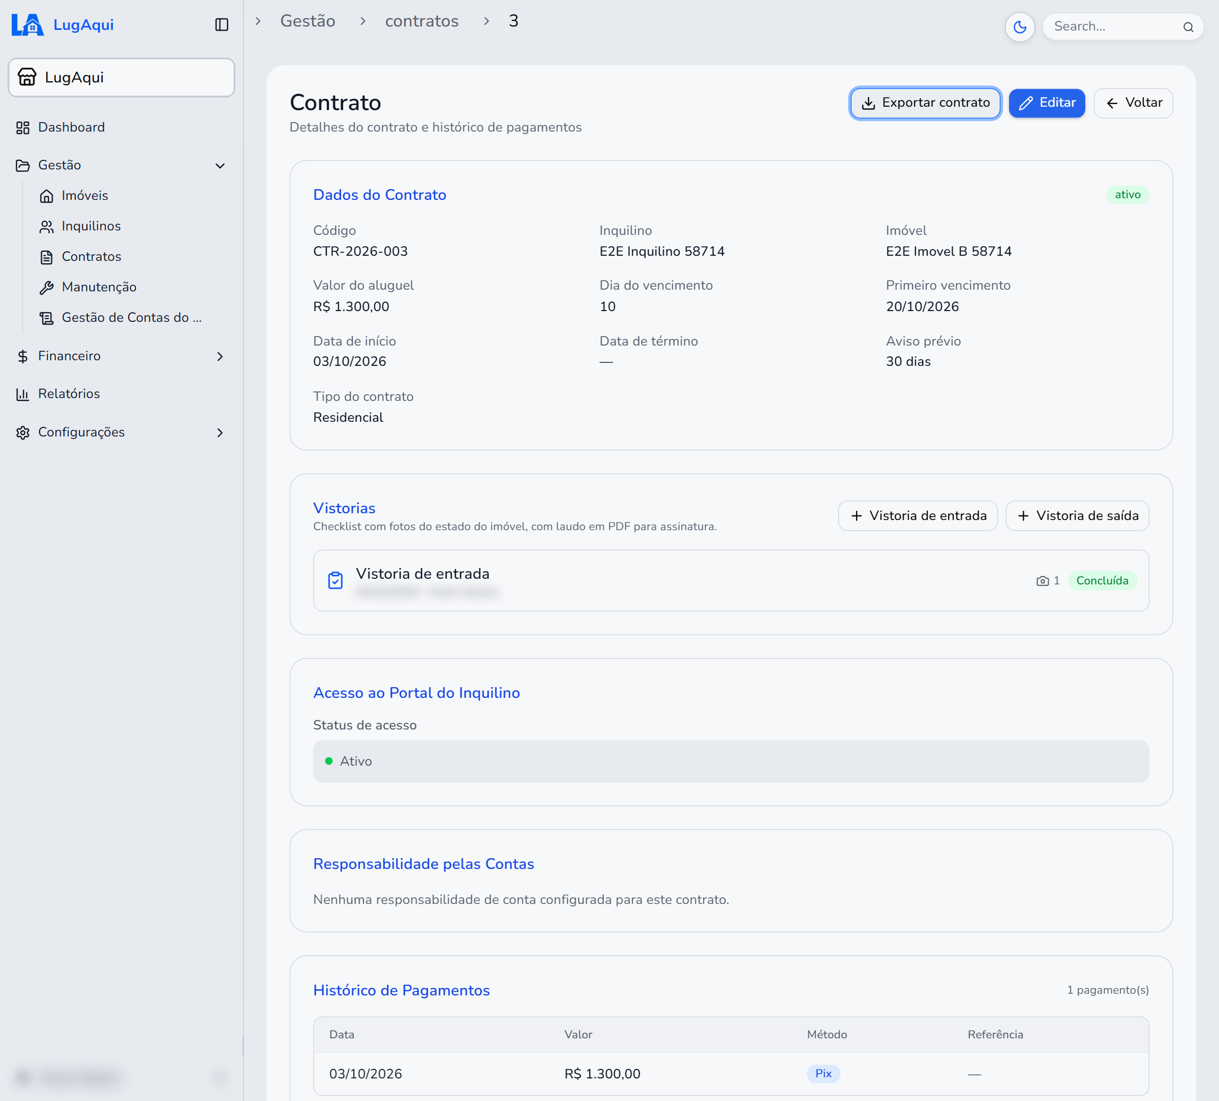Switch to dark mode with moon icon

1019,27
